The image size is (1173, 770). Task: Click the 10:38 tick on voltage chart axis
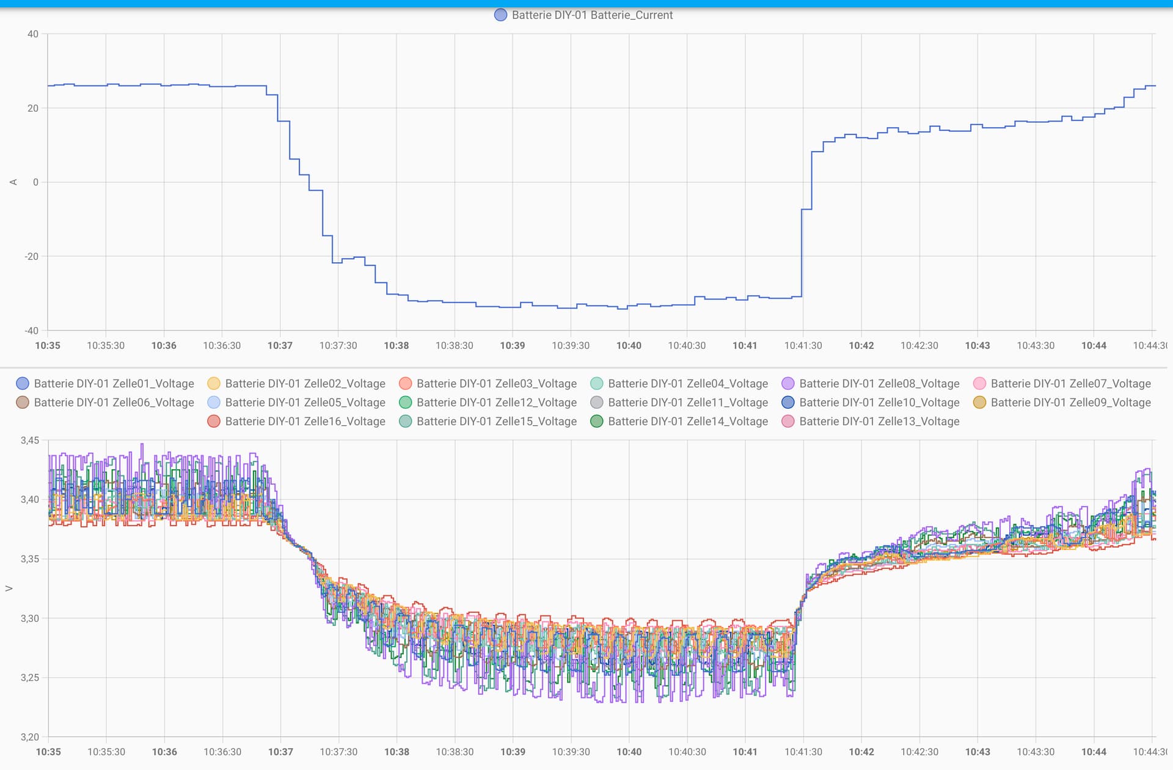(396, 752)
